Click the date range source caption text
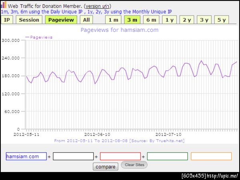 pyautogui.click(x=119, y=141)
